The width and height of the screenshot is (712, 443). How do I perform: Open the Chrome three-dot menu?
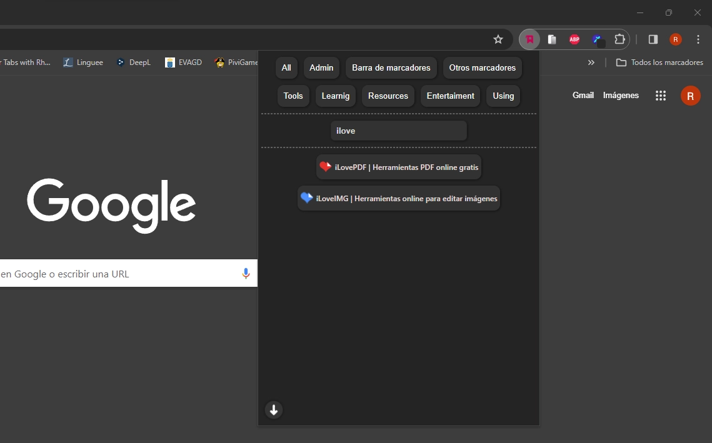coord(698,39)
